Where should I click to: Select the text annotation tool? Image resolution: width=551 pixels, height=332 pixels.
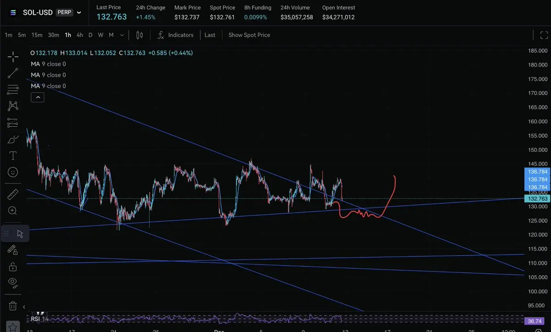[13, 156]
